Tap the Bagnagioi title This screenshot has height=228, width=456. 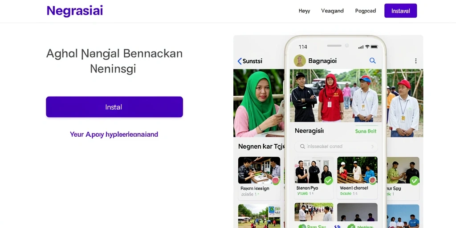322,61
